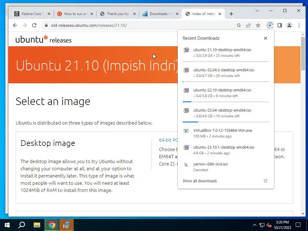Close the Thank you for tab

(134, 14)
